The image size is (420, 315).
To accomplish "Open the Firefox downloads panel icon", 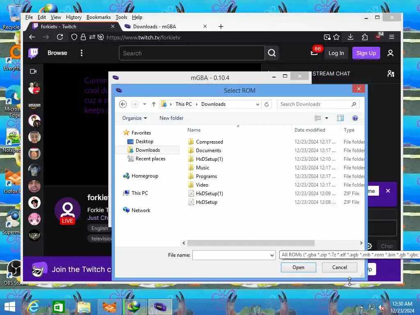I will pos(350,37).
